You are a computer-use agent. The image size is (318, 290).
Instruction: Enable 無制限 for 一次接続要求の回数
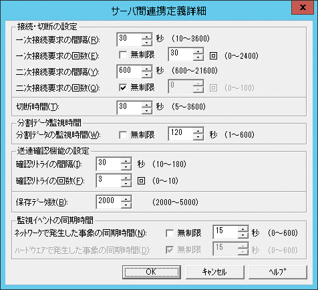click(123, 55)
